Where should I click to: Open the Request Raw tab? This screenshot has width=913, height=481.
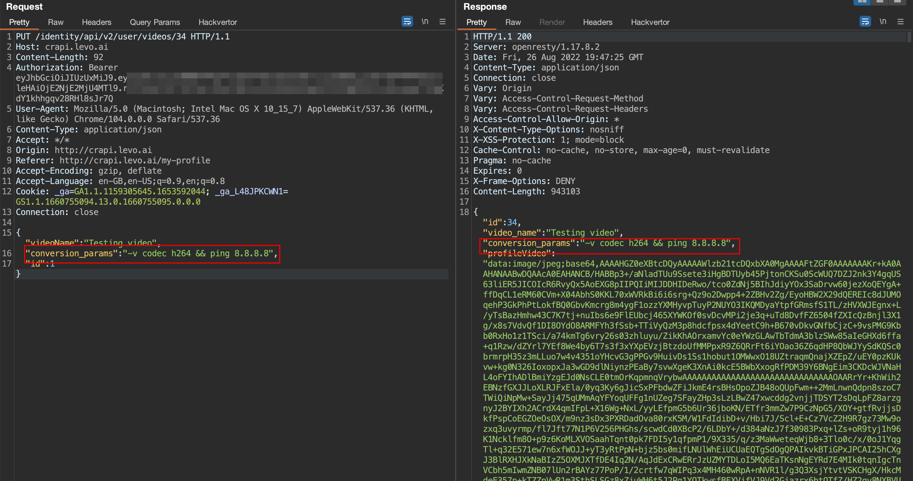(56, 22)
